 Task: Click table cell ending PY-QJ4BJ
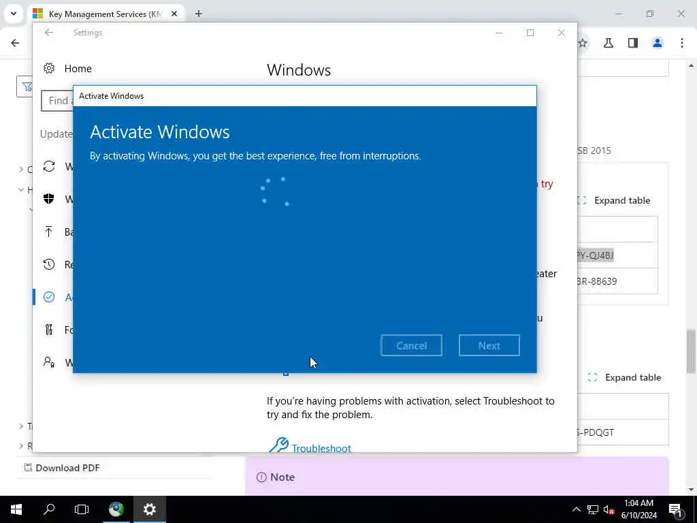(x=617, y=255)
